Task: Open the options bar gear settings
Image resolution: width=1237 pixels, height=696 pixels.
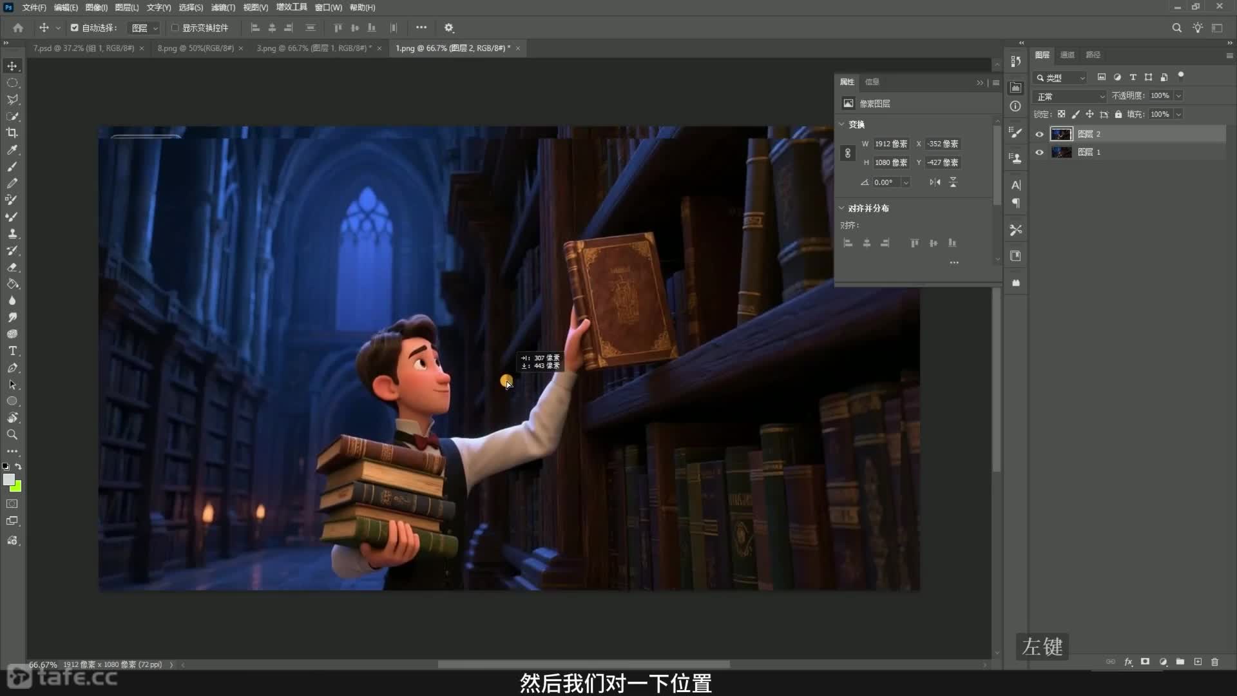Action: tap(449, 28)
